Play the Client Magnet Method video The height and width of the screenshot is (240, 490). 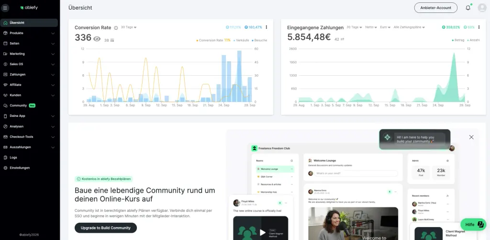(263, 232)
